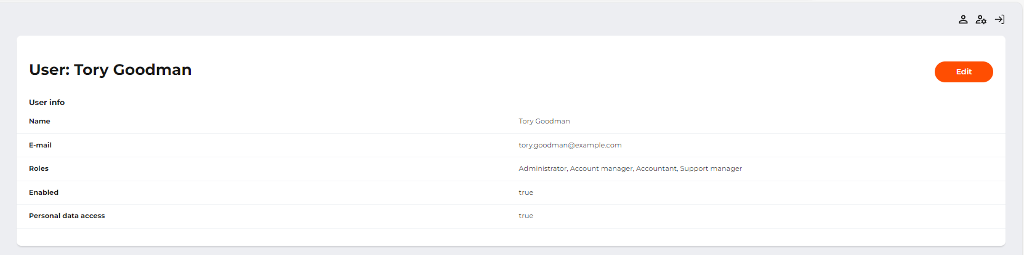Screen dimensions: 1024x255
Task: Click blank card area below Personal data access
Action: (x=511, y=237)
